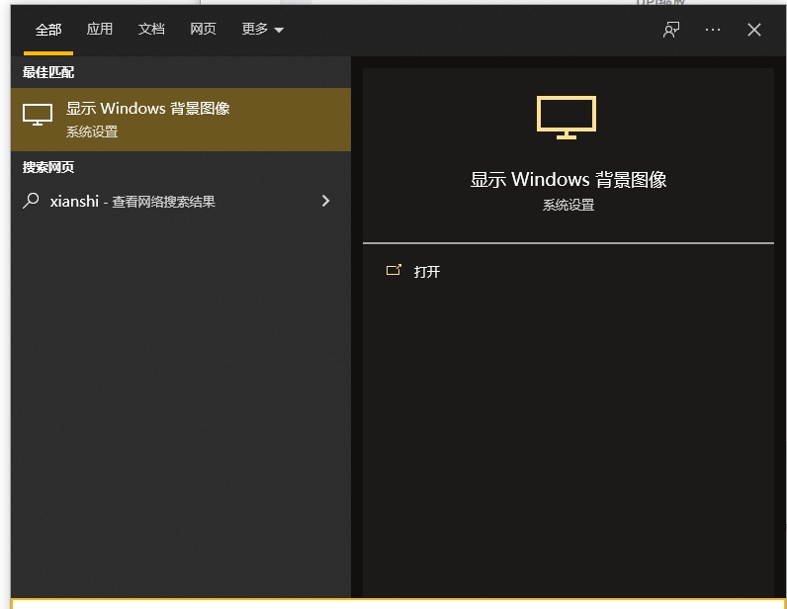Switch to the 应用 tab
Screen dimensions: 787x609
(100, 29)
